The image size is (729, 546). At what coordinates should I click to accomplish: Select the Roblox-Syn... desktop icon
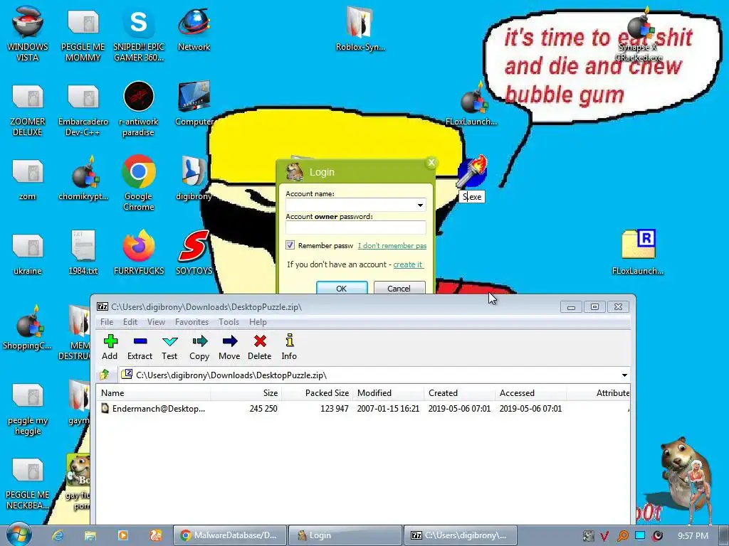tap(360, 28)
